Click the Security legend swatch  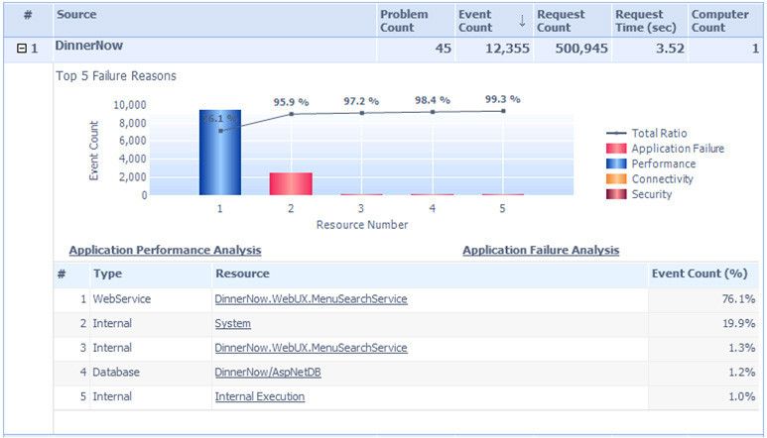coord(616,194)
